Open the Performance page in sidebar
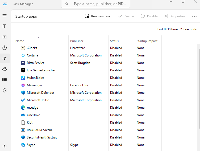Image resolution: width=200 pixels, height=151 pixels. pos(5,37)
